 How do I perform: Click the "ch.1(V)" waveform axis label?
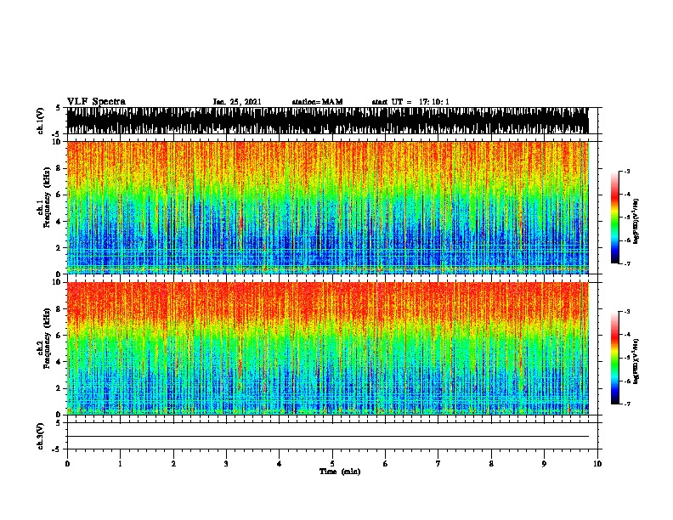(x=41, y=121)
